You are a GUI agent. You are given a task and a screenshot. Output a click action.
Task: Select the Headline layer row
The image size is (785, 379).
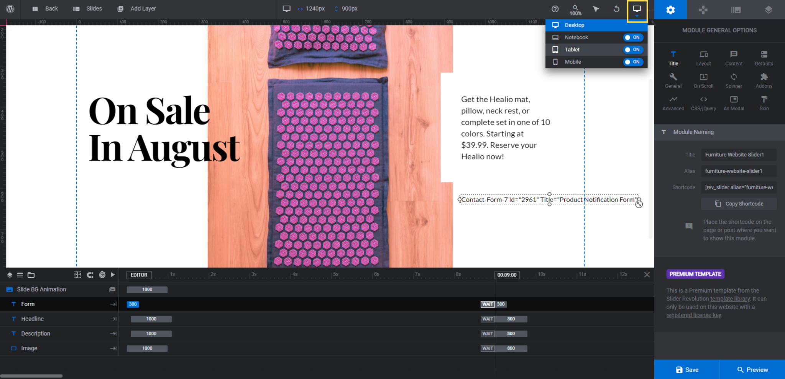pyautogui.click(x=59, y=319)
